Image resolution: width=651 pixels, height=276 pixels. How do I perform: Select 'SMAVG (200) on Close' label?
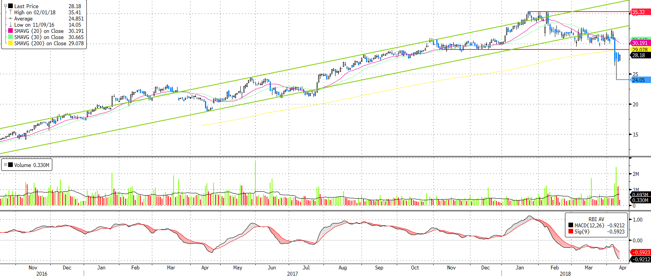tap(40, 43)
